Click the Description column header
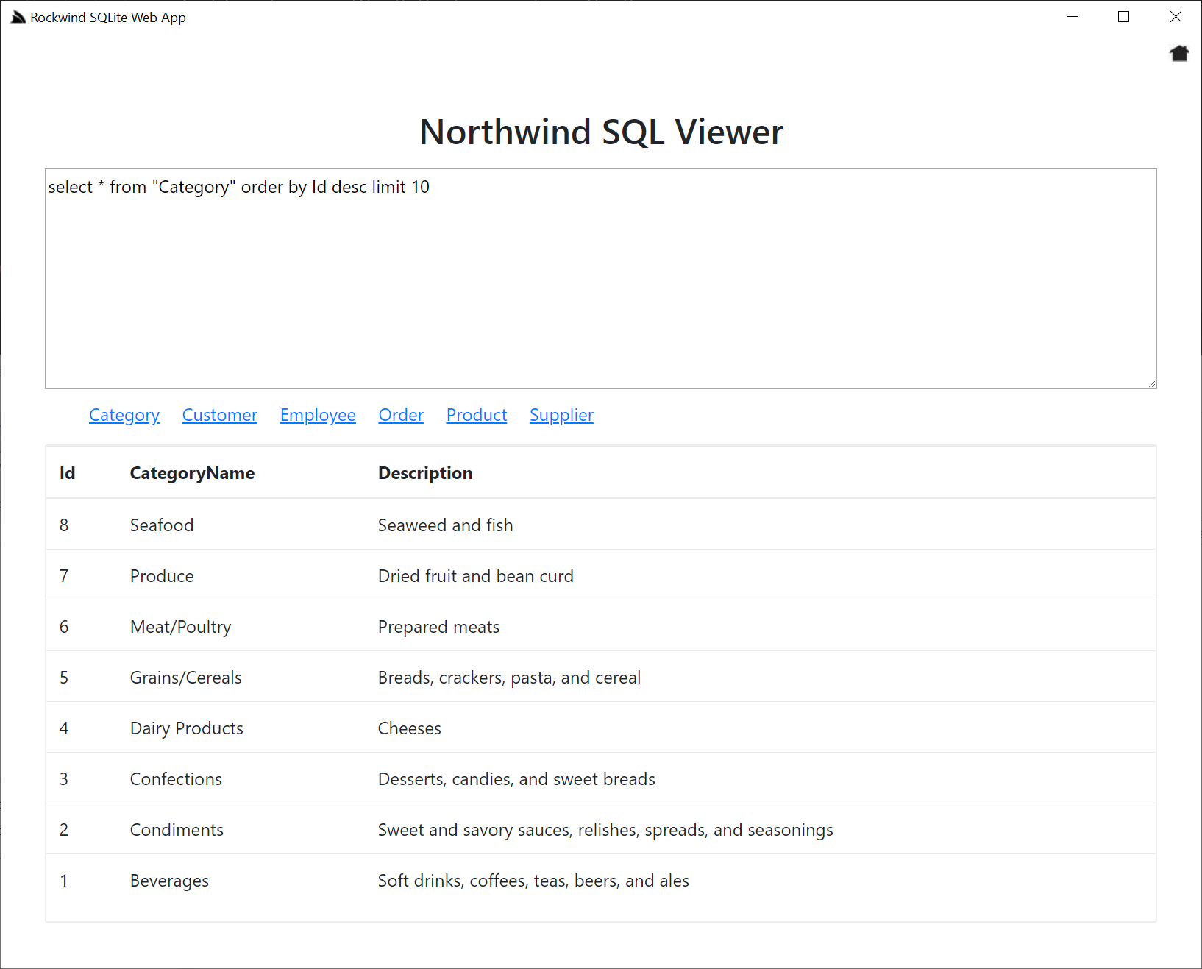This screenshot has width=1202, height=969. coord(425,473)
